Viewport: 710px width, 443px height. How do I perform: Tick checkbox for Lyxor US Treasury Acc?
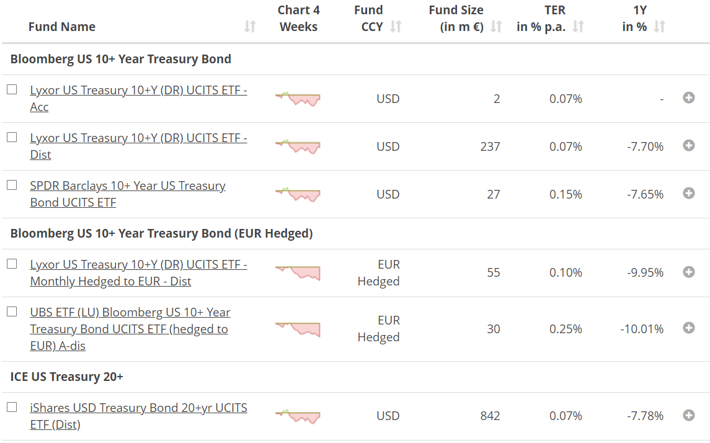pos(12,89)
